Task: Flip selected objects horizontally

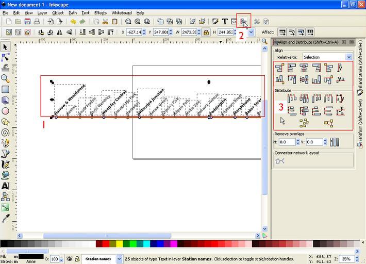Action: 59,32
